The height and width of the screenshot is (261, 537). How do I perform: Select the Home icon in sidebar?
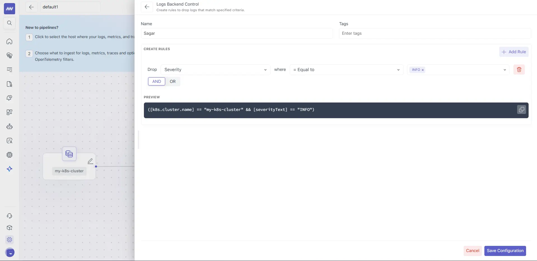(9, 41)
